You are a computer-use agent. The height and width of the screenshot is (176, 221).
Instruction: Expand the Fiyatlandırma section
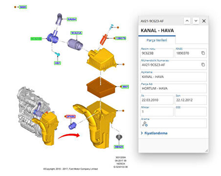(154, 133)
